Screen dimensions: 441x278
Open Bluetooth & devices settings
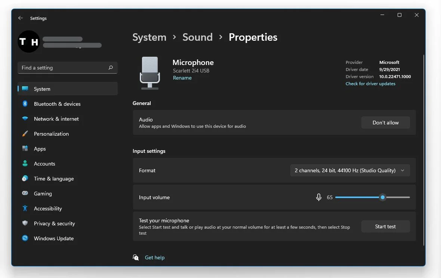(x=25, y=104)
